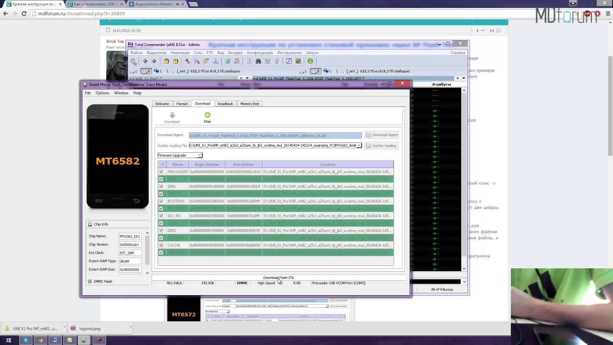Click the Download Agent browse button
This screenshot has height=345, width=613.
pos(382,135)
